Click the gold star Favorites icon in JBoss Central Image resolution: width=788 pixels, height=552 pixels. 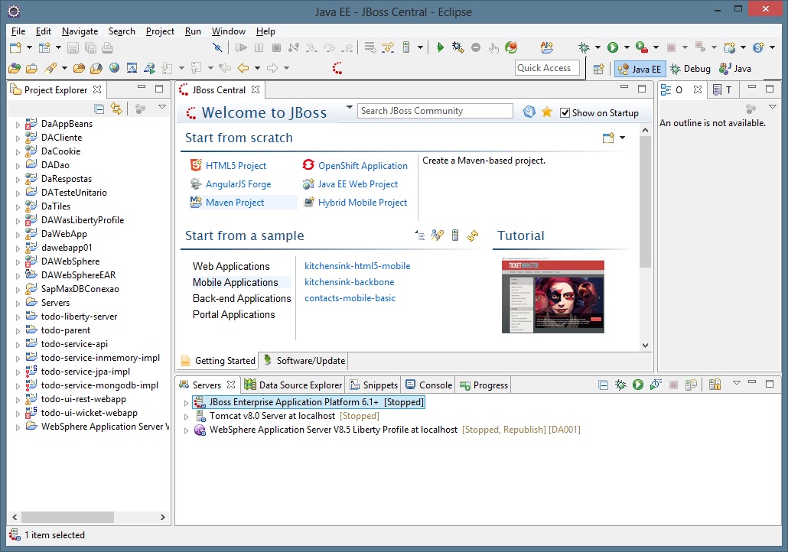pyautogui.click(x=547, y=112)
